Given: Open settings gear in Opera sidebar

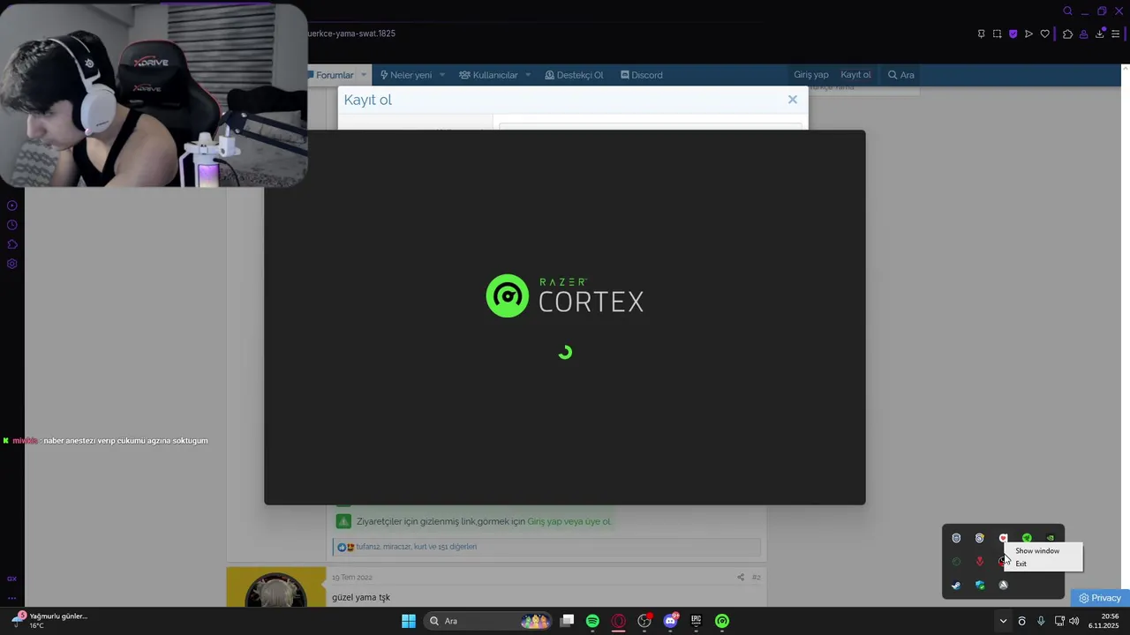Looking at the screenshot, I should coord(11,264).
